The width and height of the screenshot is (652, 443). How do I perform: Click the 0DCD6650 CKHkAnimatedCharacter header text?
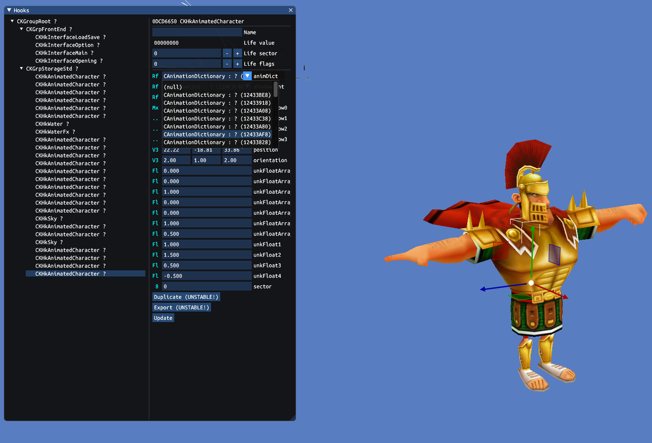198,21
